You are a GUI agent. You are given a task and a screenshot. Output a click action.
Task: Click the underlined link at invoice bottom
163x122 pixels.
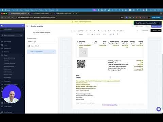click(x=110, y=105)
